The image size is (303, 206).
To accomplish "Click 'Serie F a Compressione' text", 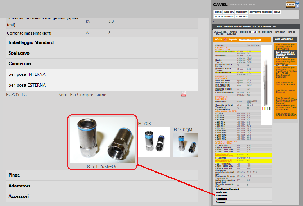I will click(82, 95).
